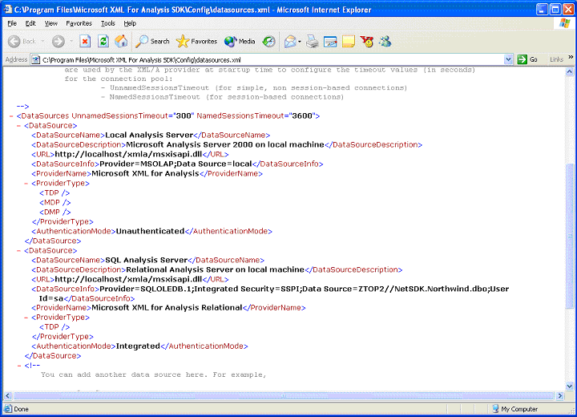Viewport: 577px width, 417px height.
Task: Open the Favorites menu
Action: pyautogui.click(x=79, y=23)
